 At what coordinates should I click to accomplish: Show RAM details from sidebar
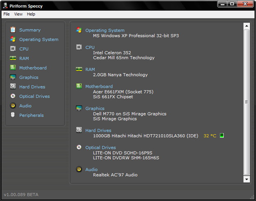click(x=24, y=59)
